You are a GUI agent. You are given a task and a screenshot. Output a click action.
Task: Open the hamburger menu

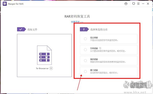(x=138, y=4)
